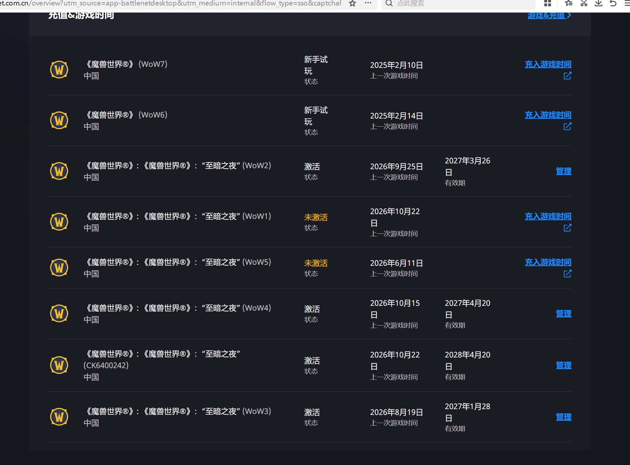This screenshot has width=630, height=465.
Task: Click the scissors screenshot icon
Action: [584, 3]
